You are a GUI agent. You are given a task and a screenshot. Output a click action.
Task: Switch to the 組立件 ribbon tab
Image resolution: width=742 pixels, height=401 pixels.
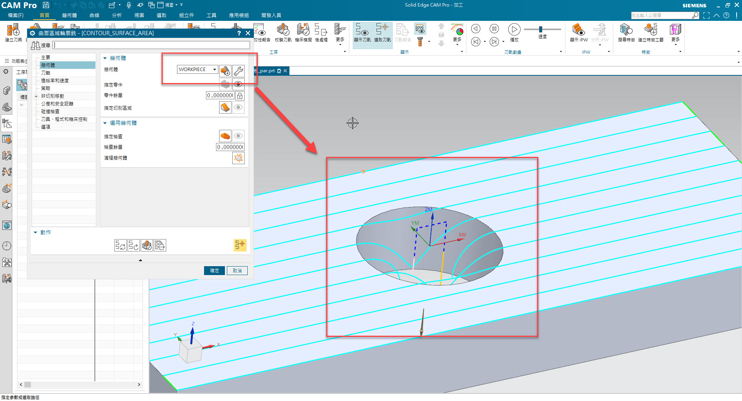pyautogui.click(x=187, y=15)
